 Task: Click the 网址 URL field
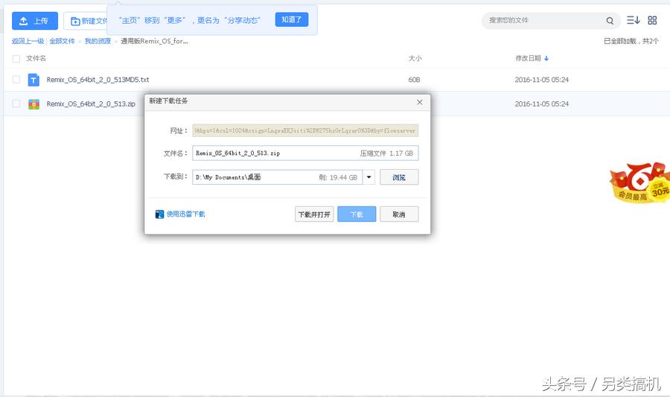click(305, 130)
